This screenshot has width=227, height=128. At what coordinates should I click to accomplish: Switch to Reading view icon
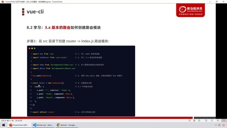218,121
